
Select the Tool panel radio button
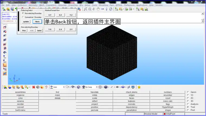point(188,107)
